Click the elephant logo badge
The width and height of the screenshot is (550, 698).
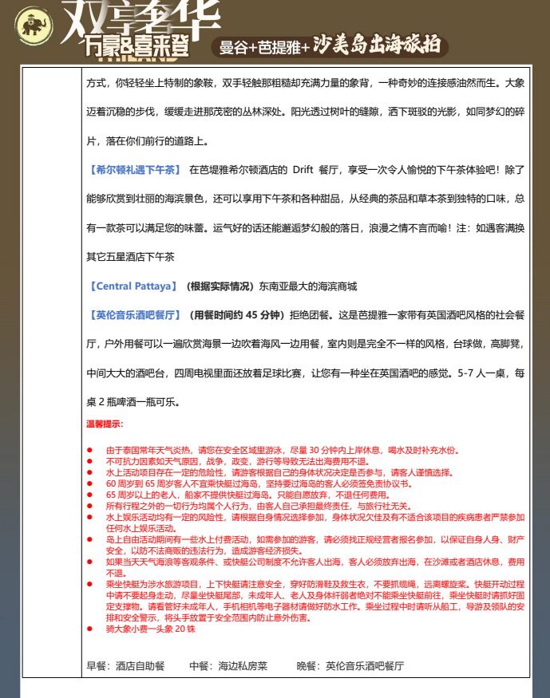pos(34,26)
